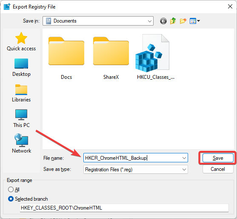This screenshot has width=237, height=219.
Task: Click the Cancel button
Action: tap(218, 169)
